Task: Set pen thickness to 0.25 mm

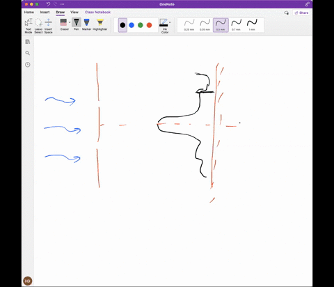Action: tap(189, 25)
